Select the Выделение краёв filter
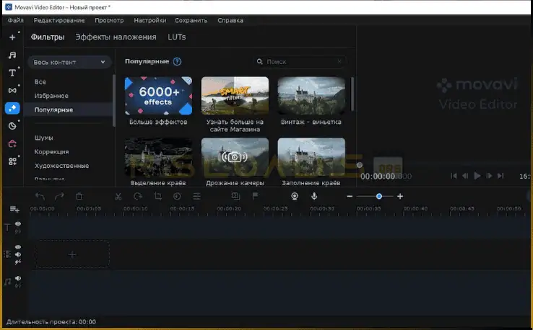 click(158, 156)
